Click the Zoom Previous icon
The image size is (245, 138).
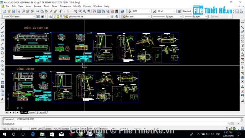89,11
